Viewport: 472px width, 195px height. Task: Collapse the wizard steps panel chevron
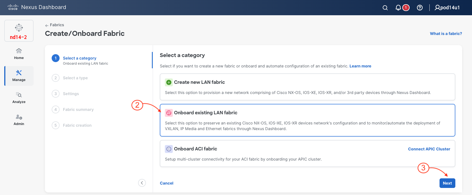[x=142, y=183]
